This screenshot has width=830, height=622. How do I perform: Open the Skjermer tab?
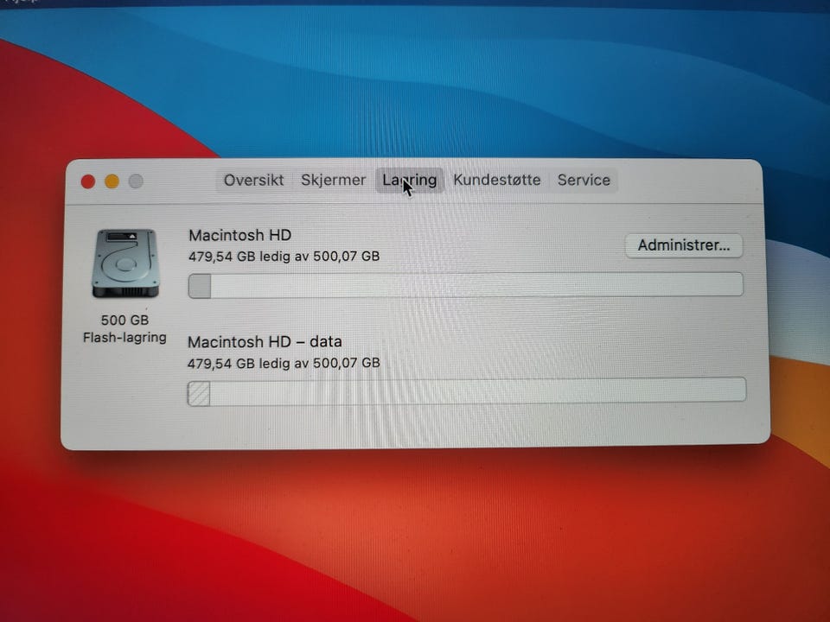click(x=333, y=181)
